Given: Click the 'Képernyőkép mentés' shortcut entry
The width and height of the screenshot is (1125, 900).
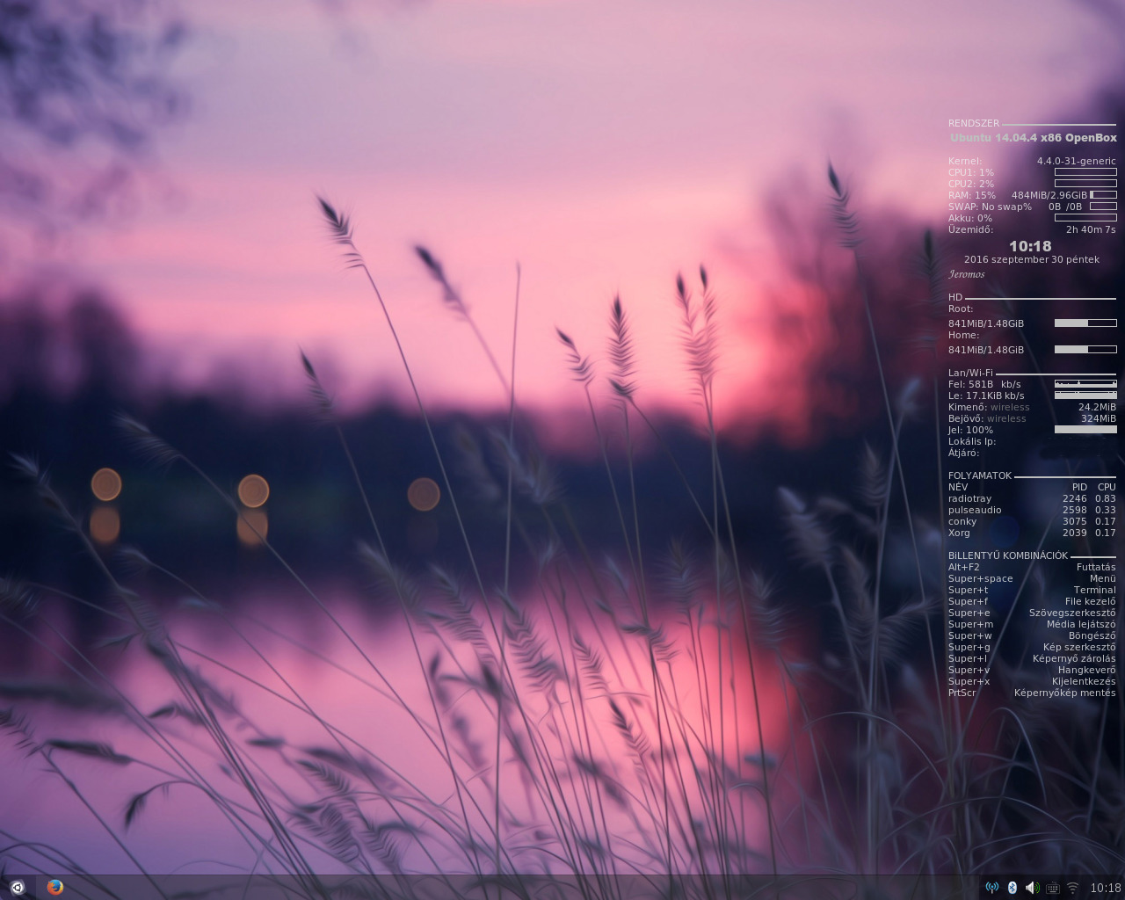Looking at the screenshot, I should click(1064, 693).
